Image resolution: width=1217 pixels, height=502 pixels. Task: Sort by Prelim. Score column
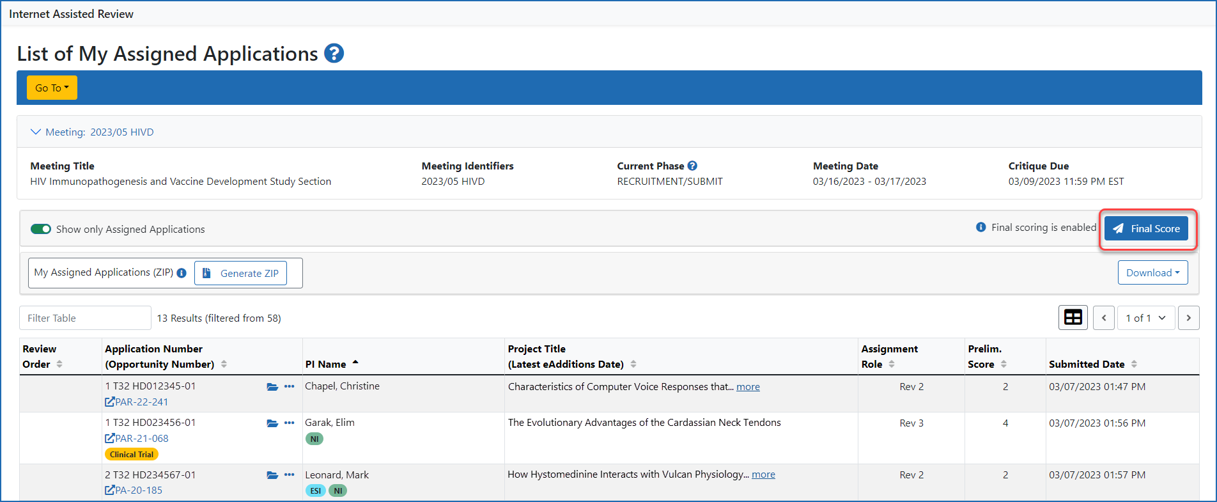(x=1004, y=364)
